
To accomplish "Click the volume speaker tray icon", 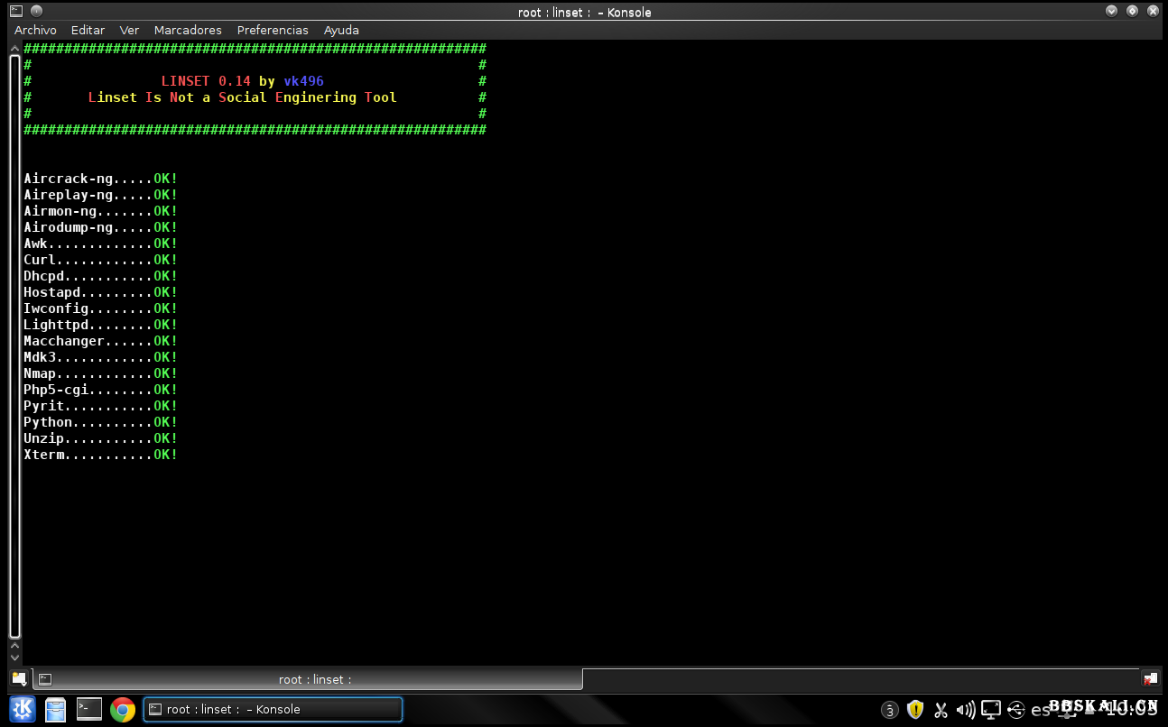I will pos(965,710).
